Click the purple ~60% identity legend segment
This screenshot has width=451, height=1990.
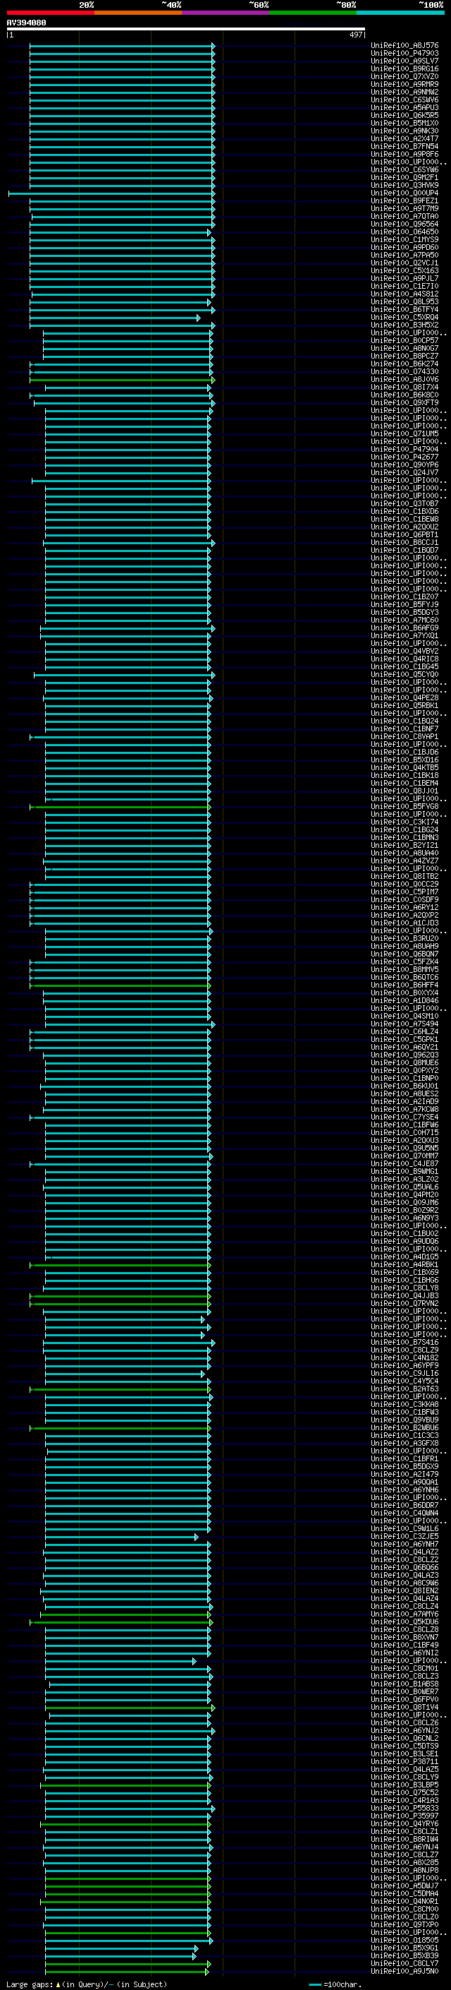(x=226, y=13)
